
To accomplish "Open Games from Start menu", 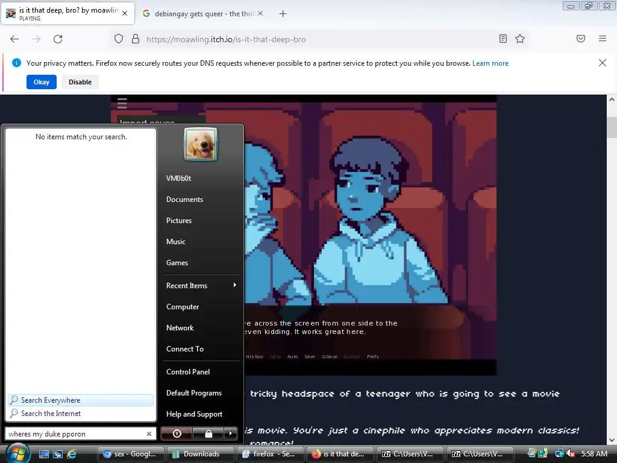I will pyautogui.click(x=177, y=263).
